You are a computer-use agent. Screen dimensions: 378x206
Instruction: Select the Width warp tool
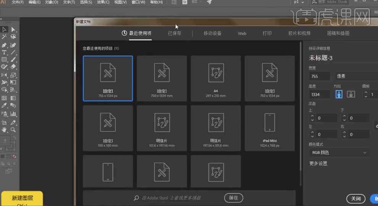click(4, 82)
